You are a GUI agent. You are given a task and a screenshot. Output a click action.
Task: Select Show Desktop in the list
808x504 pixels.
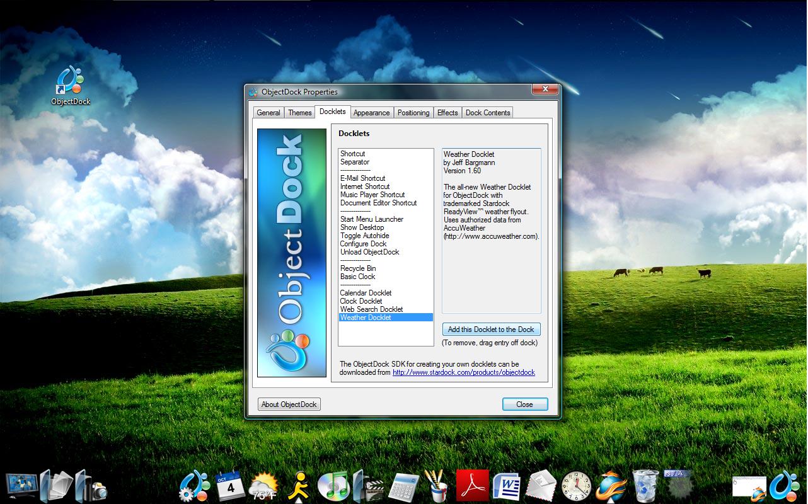click(x=362, y=227)
